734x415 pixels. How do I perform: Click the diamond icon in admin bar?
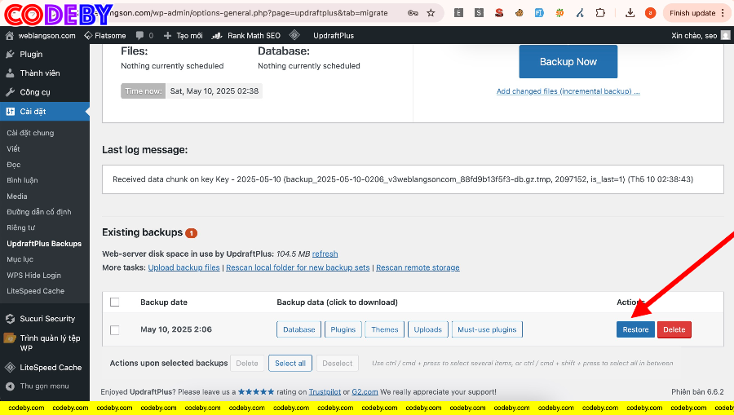pos(294,35)
